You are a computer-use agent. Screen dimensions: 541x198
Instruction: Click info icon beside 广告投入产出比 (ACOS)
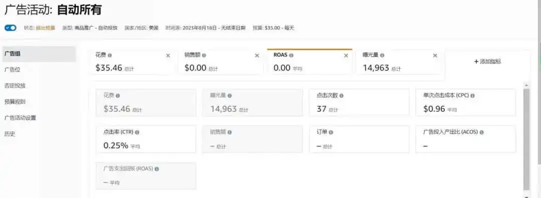point(482,132)
